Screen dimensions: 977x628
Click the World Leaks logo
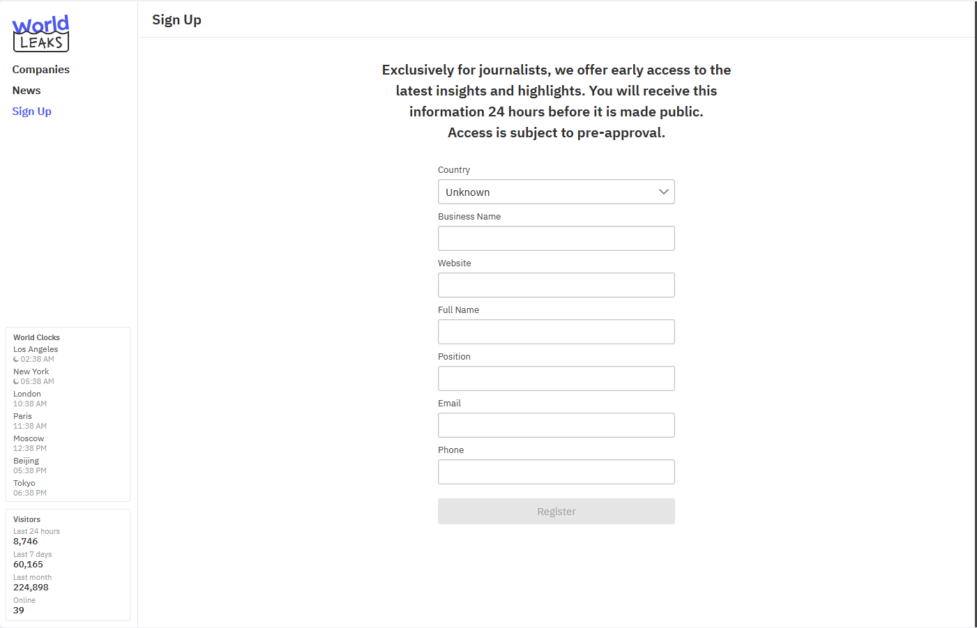click(x=40, y=33)
